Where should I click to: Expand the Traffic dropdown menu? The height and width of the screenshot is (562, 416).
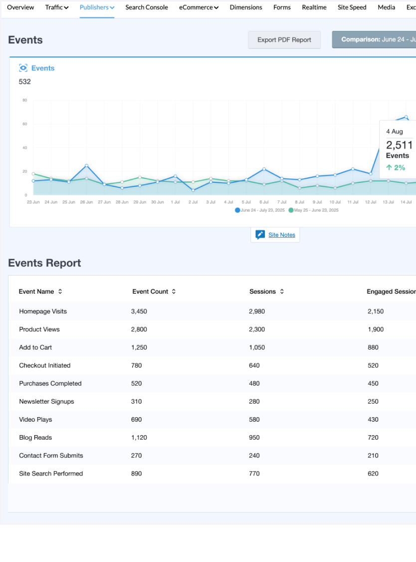(57, 7)
